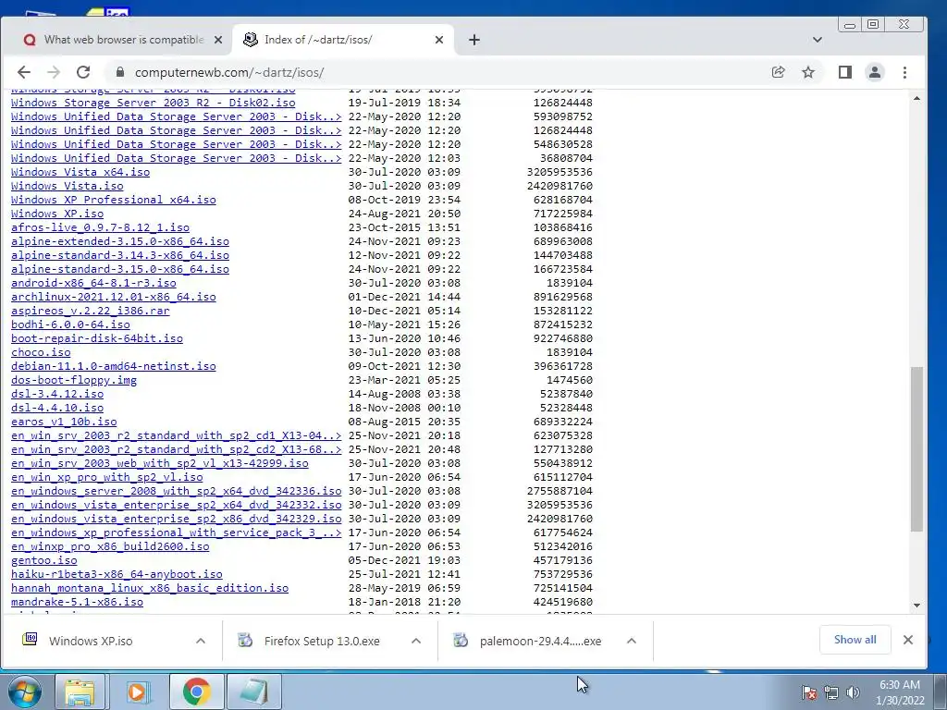Open earos_v1_10b.iso link
This screenshot has width=947, height=710.
(x=64, y=422)
